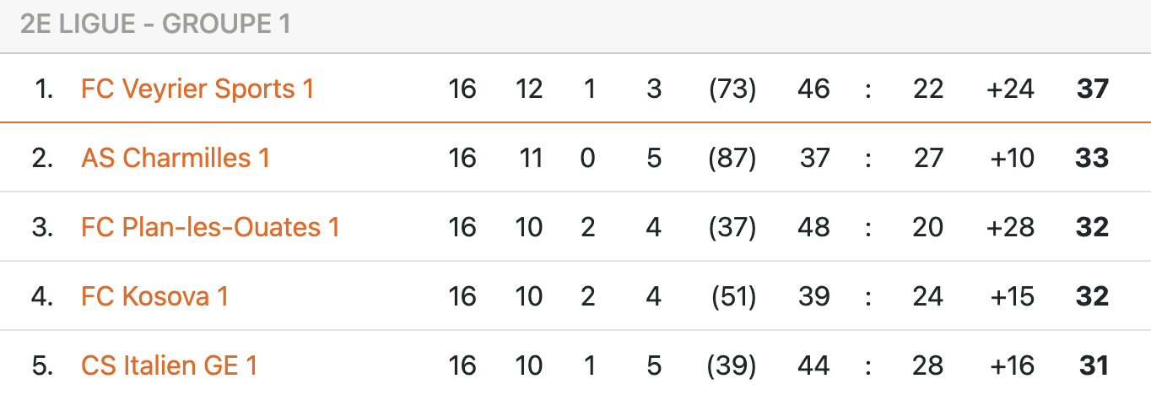
Task: Click the 2E LIGUE - GROUPE 1 header
Action: click(x=156, y=24)
